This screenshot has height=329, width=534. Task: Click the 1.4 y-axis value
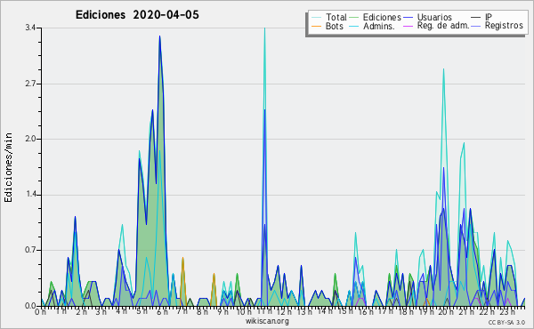pyautogui.click(x=30, y=195)
